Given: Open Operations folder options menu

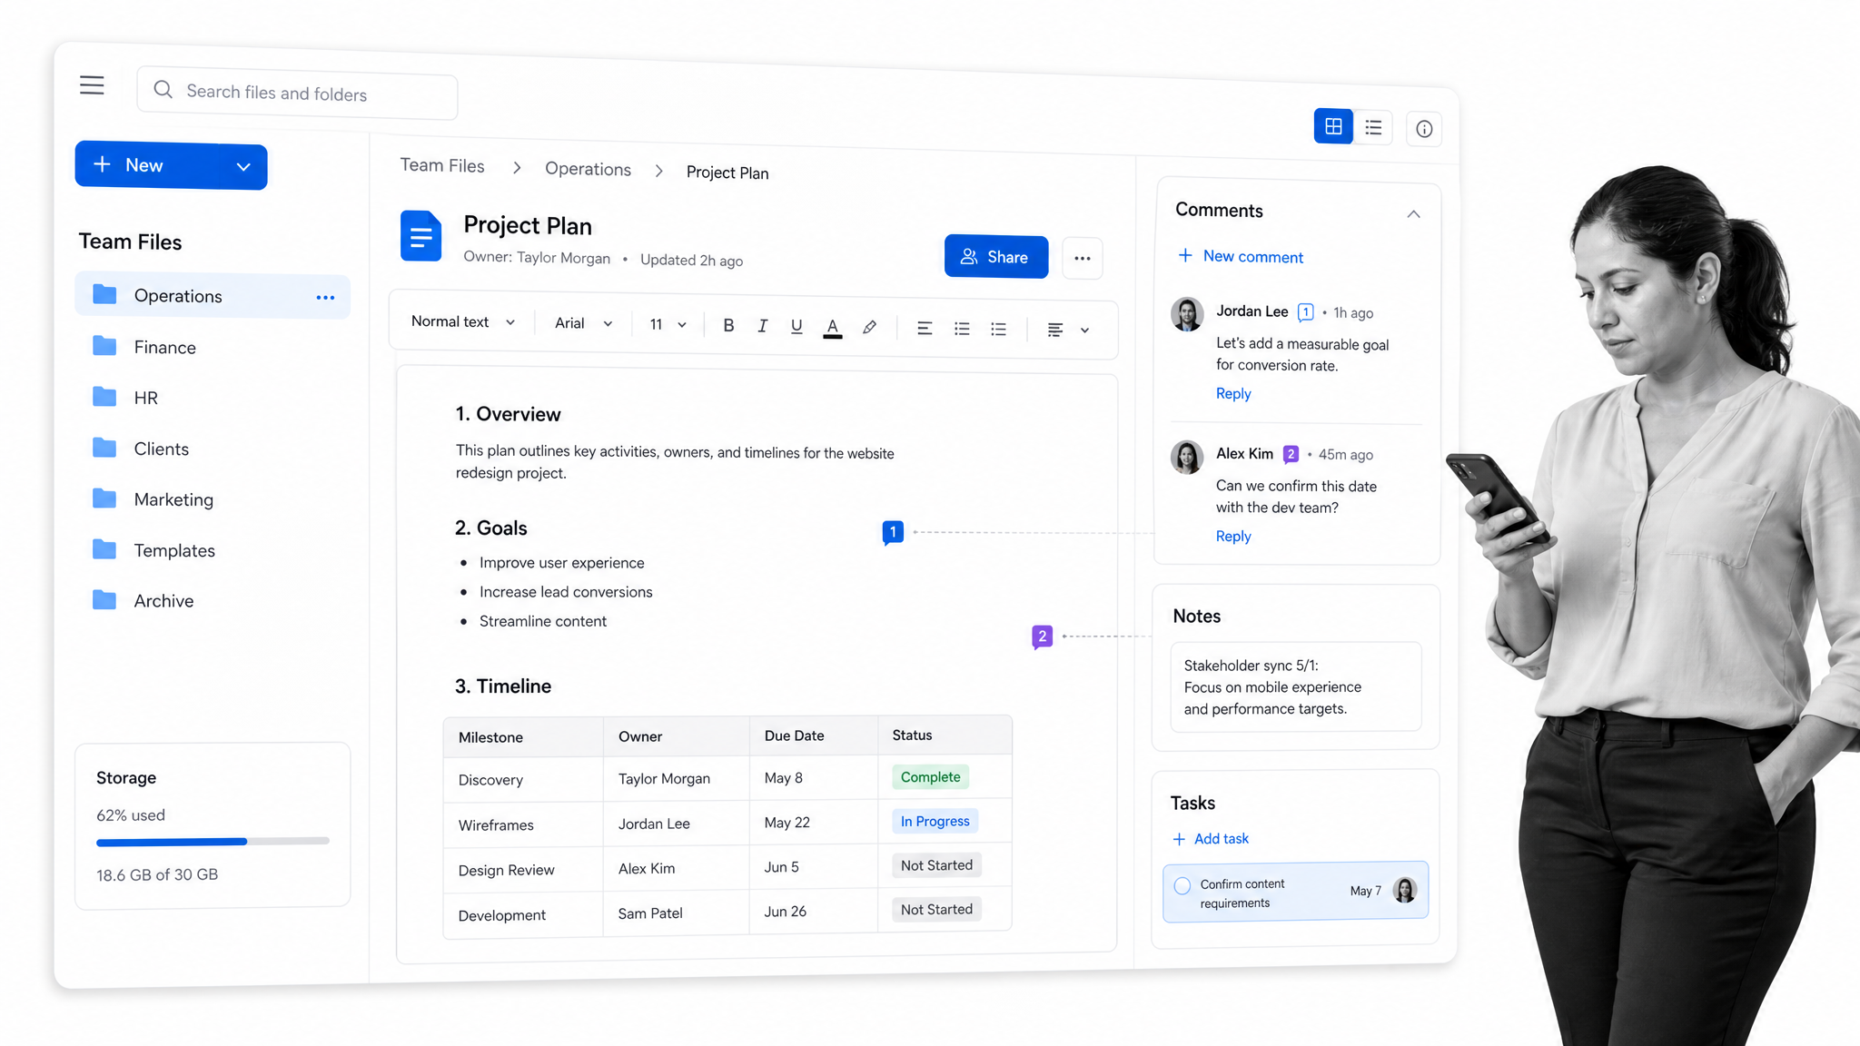Looking at the screenshot, I should [x=325, y=298].
